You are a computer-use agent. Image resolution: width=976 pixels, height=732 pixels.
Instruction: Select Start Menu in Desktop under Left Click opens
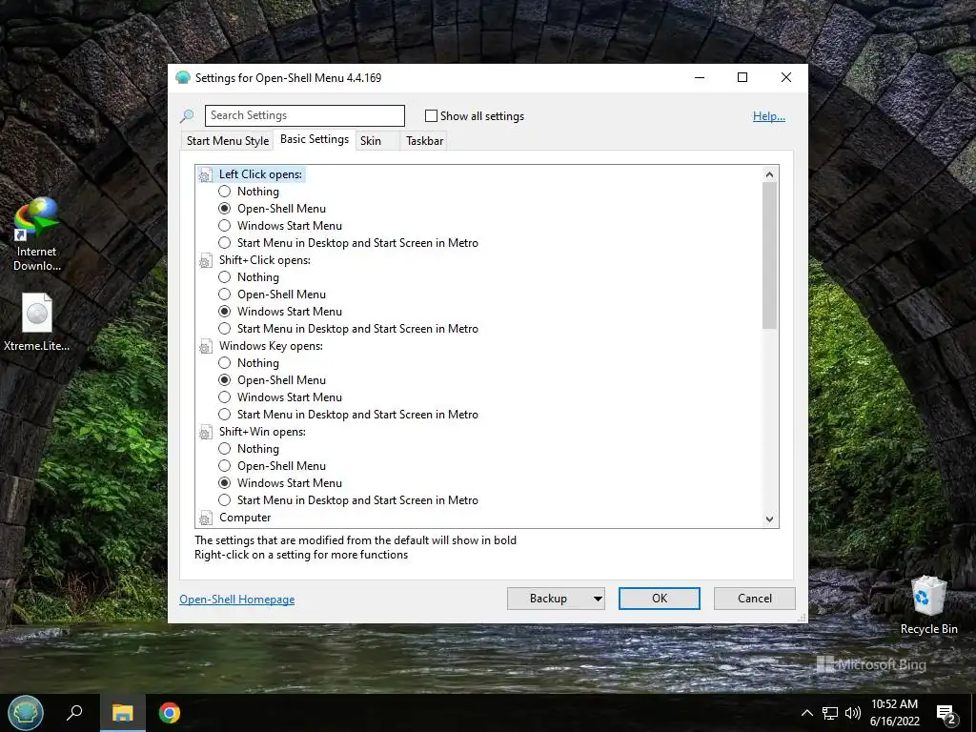[224, 243]
